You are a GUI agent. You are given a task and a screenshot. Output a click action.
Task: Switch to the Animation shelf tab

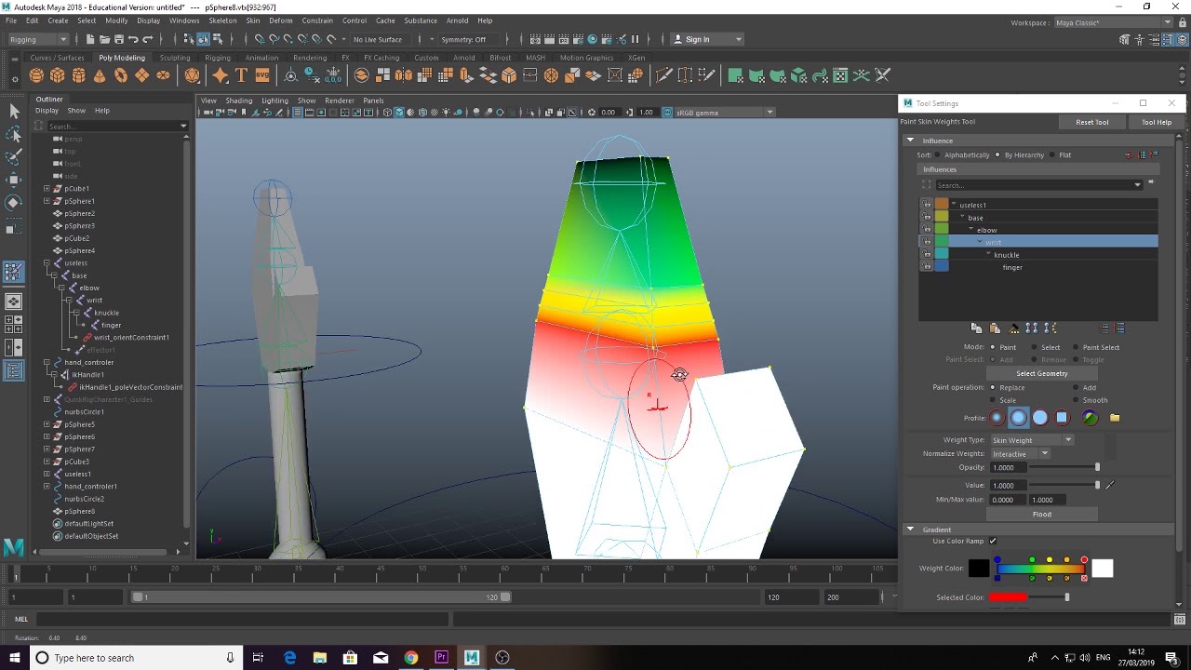(x=261, y=58)
